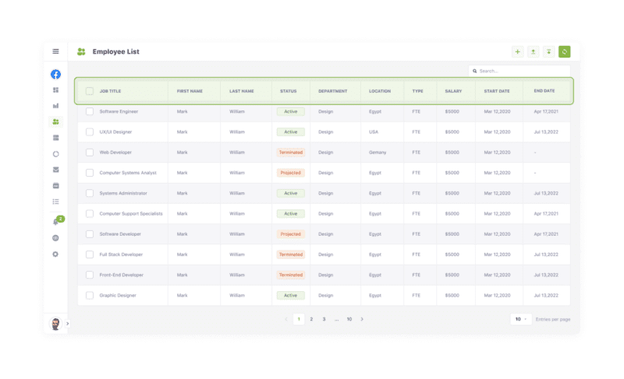Jump to page 10 in pagination
Viewport: 624px width, 379px height.
point(349,319)
